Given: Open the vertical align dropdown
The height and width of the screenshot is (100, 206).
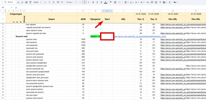Looking at the screenshot, I should point(132,2).
